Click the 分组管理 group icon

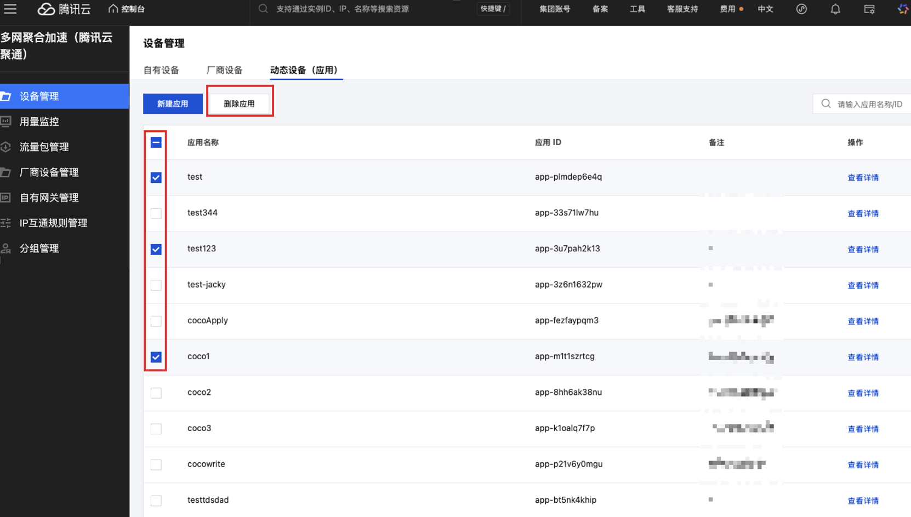point(6,248)
